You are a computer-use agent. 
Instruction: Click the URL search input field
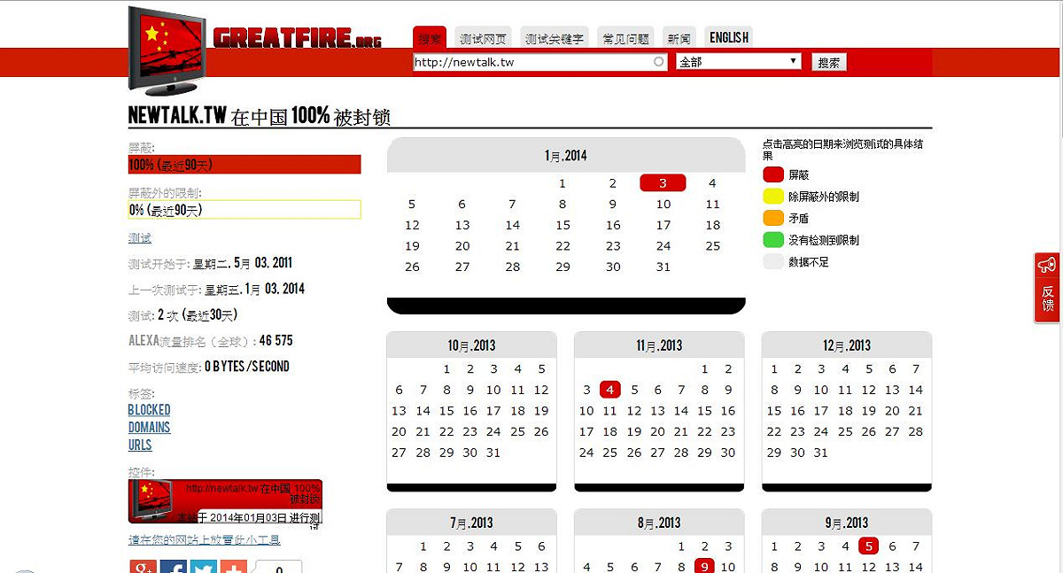tap(539, 62)
